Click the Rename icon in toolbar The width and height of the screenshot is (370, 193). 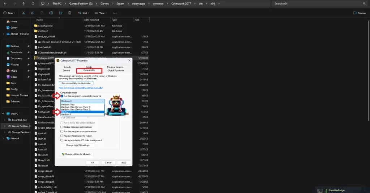pyautogui.click(x=51, y=13)
